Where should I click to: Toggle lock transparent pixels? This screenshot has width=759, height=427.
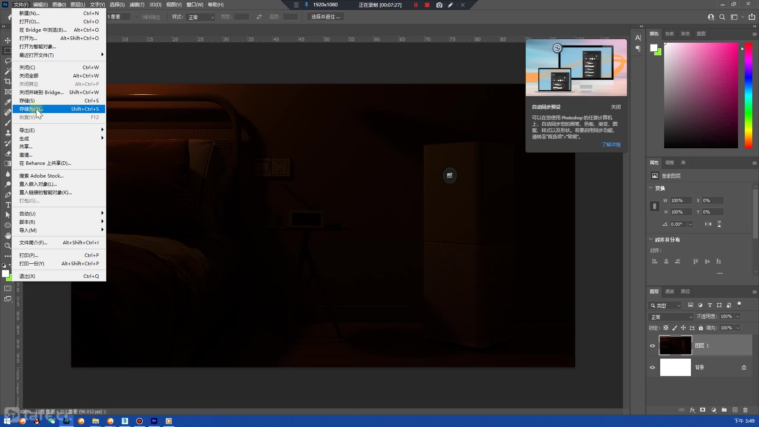click(666, 328)
